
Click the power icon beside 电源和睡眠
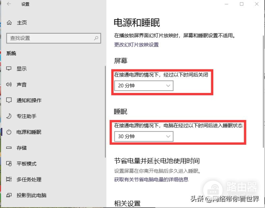point(9,132)
